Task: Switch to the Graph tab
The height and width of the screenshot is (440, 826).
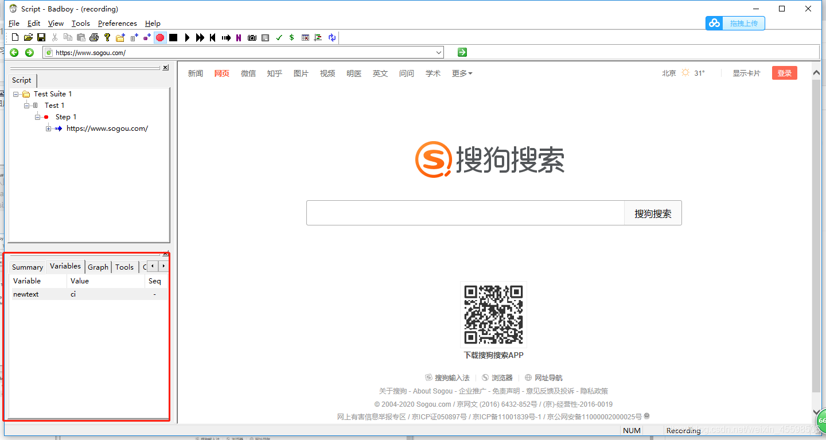Action: (98, 267)
